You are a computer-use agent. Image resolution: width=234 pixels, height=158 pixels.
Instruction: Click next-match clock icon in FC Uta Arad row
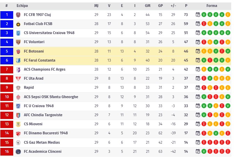[198, 78]
